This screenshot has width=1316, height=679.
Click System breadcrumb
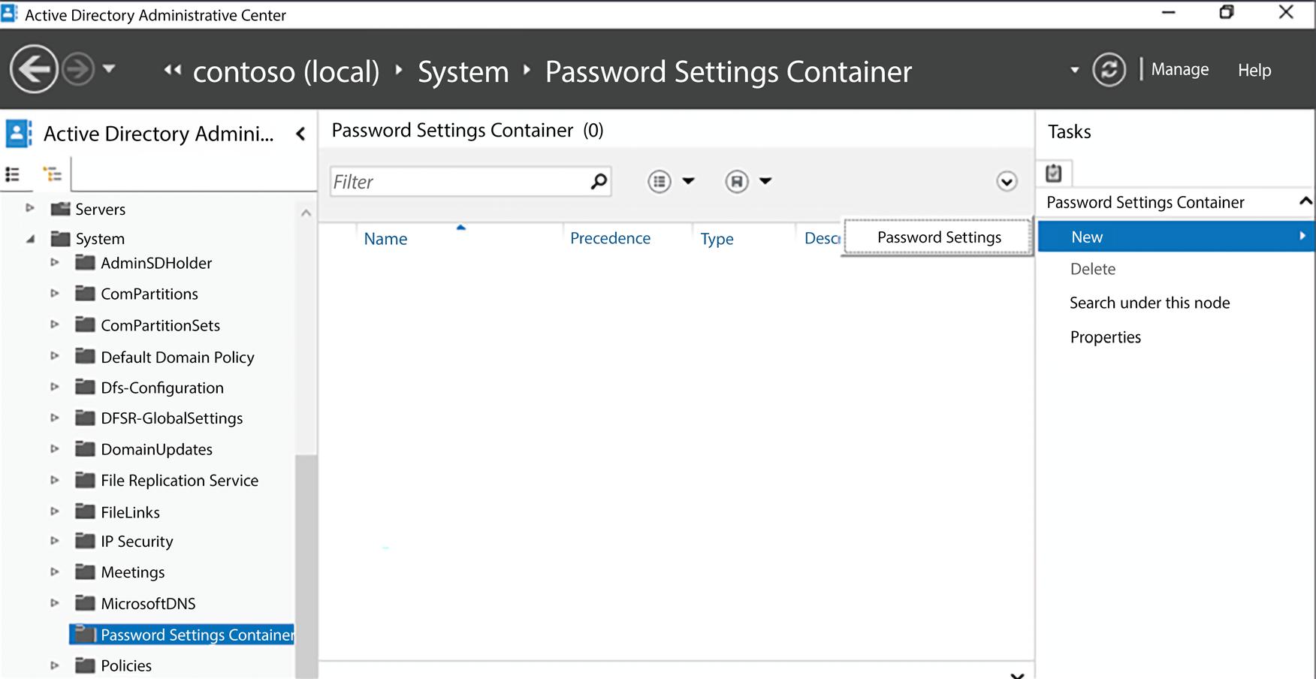point(463,71)
